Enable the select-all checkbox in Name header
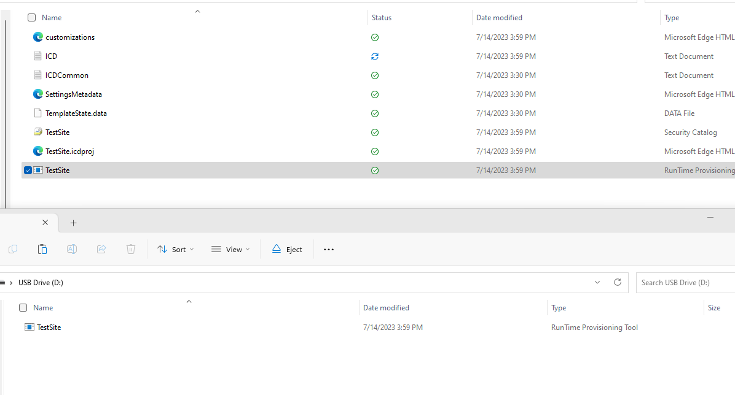Viewport: 735px width, 395px height. (x=31, y=17)
